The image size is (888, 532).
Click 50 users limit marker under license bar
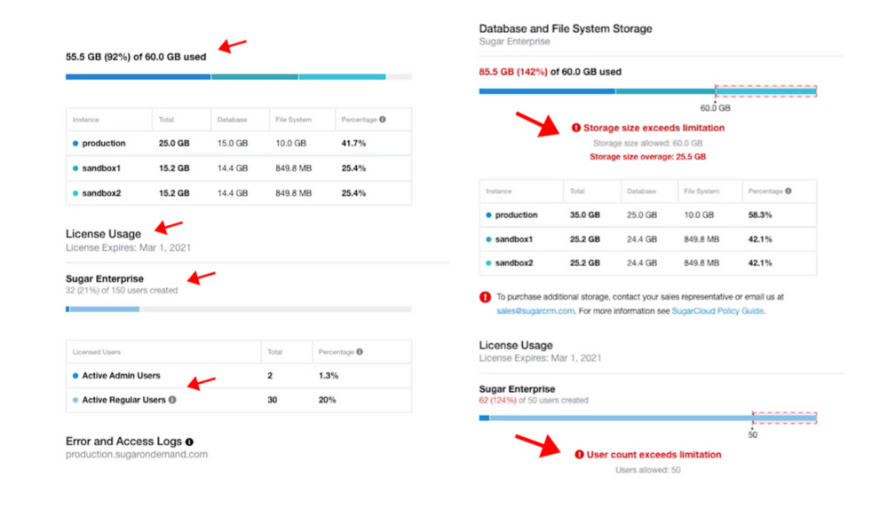(x=753, y=434)
